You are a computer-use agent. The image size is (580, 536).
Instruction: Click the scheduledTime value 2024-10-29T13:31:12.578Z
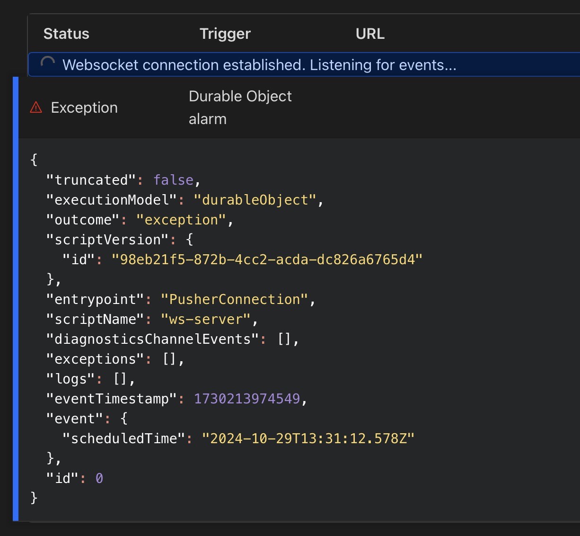point(308,438)
